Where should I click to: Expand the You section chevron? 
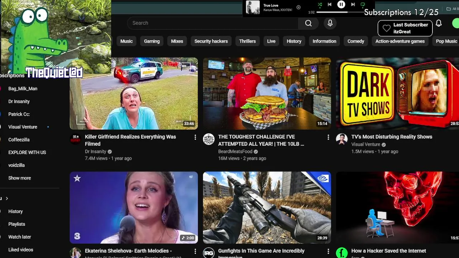(x=7, y=199)
